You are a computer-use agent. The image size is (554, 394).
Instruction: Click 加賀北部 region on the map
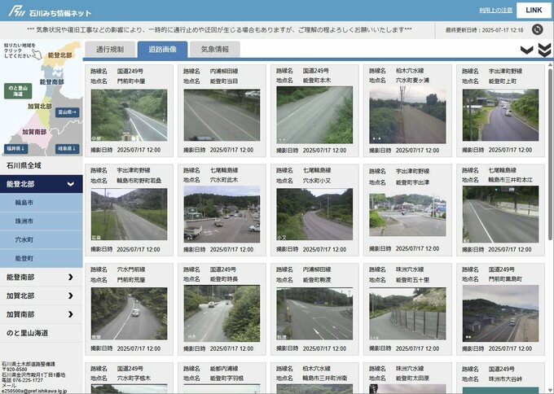click(40, 107)
